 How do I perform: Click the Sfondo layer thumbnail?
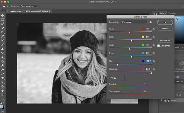[167, 100]
